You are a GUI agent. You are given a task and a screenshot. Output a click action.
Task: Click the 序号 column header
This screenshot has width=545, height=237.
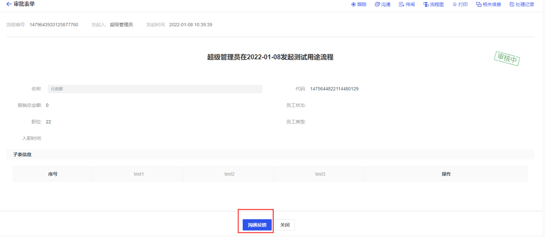pyautogui.click(x=53, y=174)
